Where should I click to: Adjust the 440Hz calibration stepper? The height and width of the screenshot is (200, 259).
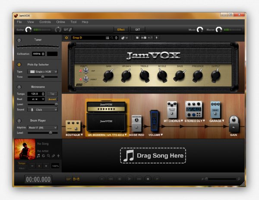click(43, 54)
